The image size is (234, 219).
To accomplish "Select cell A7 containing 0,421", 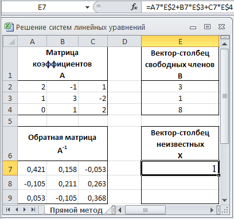I will (32, 168).
